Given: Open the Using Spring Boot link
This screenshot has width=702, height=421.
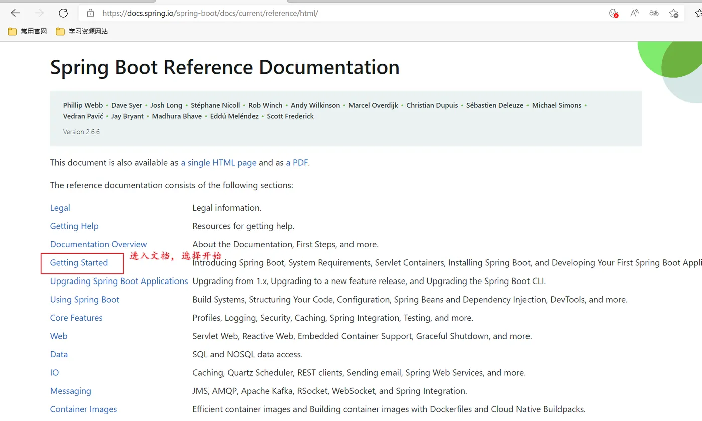Looking at the screenshot, I should (85, 300).
